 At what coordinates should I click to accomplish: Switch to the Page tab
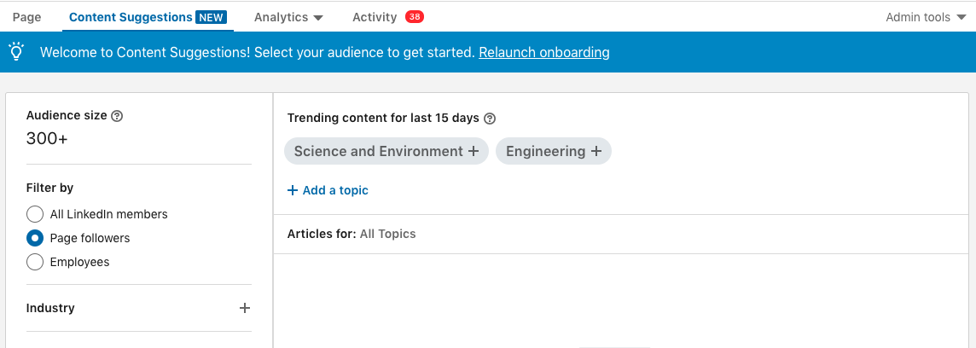(26, 17)
